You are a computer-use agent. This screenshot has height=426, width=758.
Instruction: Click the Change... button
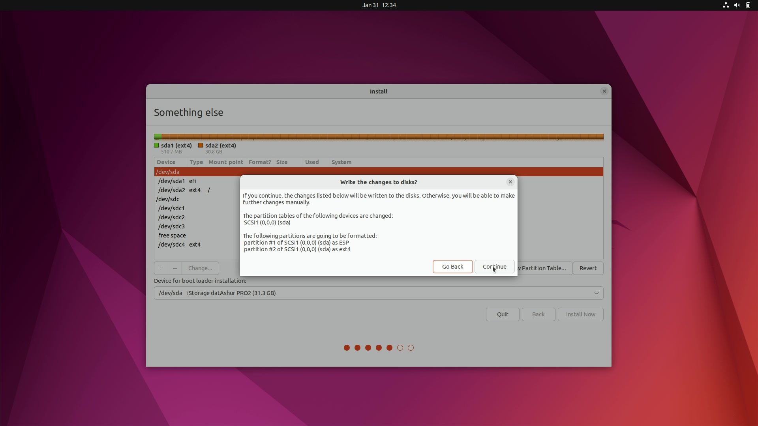[x=200, y=268]
